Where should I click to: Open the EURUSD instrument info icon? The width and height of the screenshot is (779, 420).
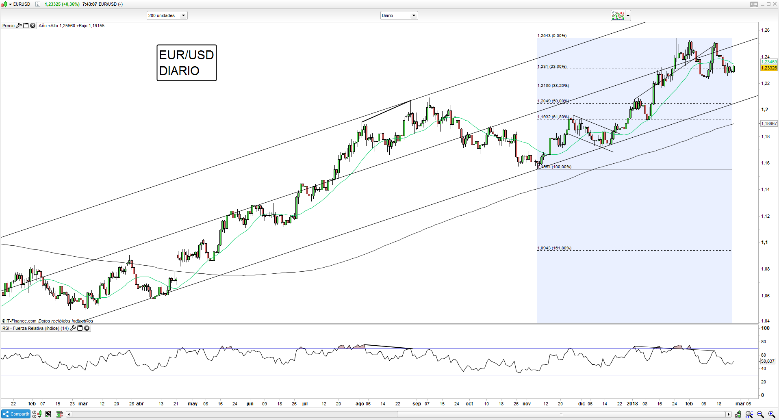click(x=37, y=4)
